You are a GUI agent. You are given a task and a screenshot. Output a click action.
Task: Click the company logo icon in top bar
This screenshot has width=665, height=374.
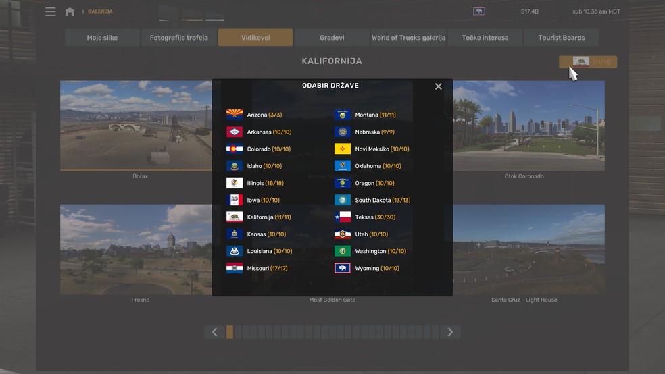pyautogui.click(x=479, y=11)
